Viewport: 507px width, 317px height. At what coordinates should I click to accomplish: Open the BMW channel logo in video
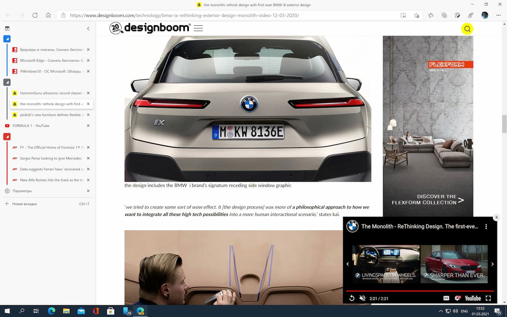[x=352, y=226]
